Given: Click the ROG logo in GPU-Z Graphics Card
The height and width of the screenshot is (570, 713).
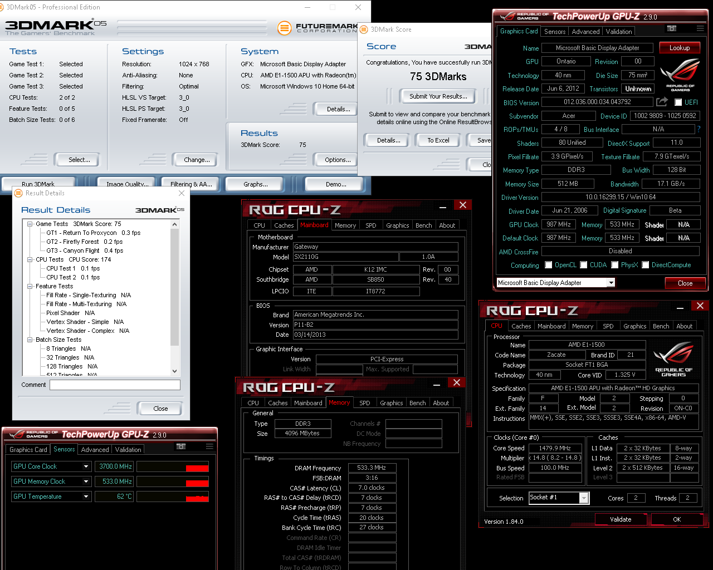Looking at the screenshot, I should coord(680,76).
